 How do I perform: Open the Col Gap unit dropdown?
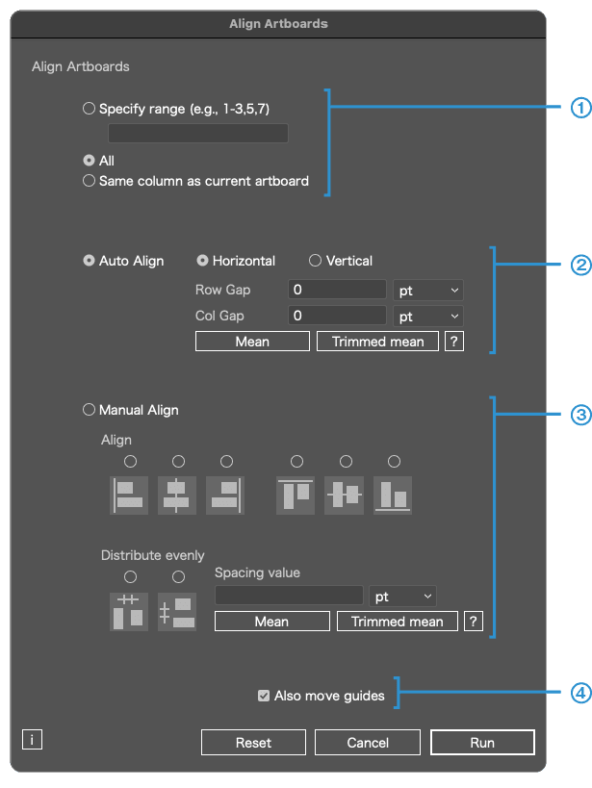pyautogui.click(x=428, y=316)
